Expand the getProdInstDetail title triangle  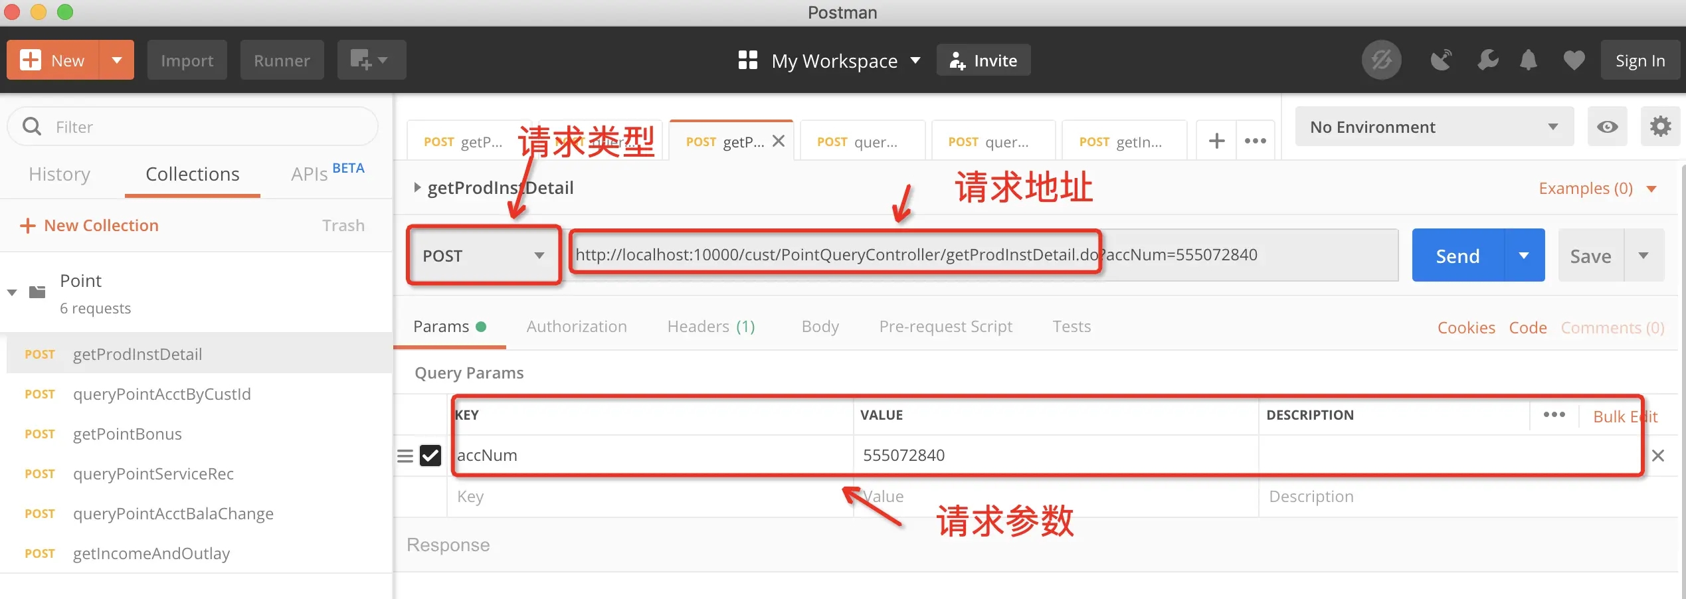pos(417,187)
